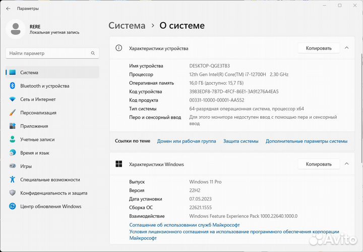Screen dimensions: 363x252
Task: Open Приложения settings page
Action: point(52,126)
